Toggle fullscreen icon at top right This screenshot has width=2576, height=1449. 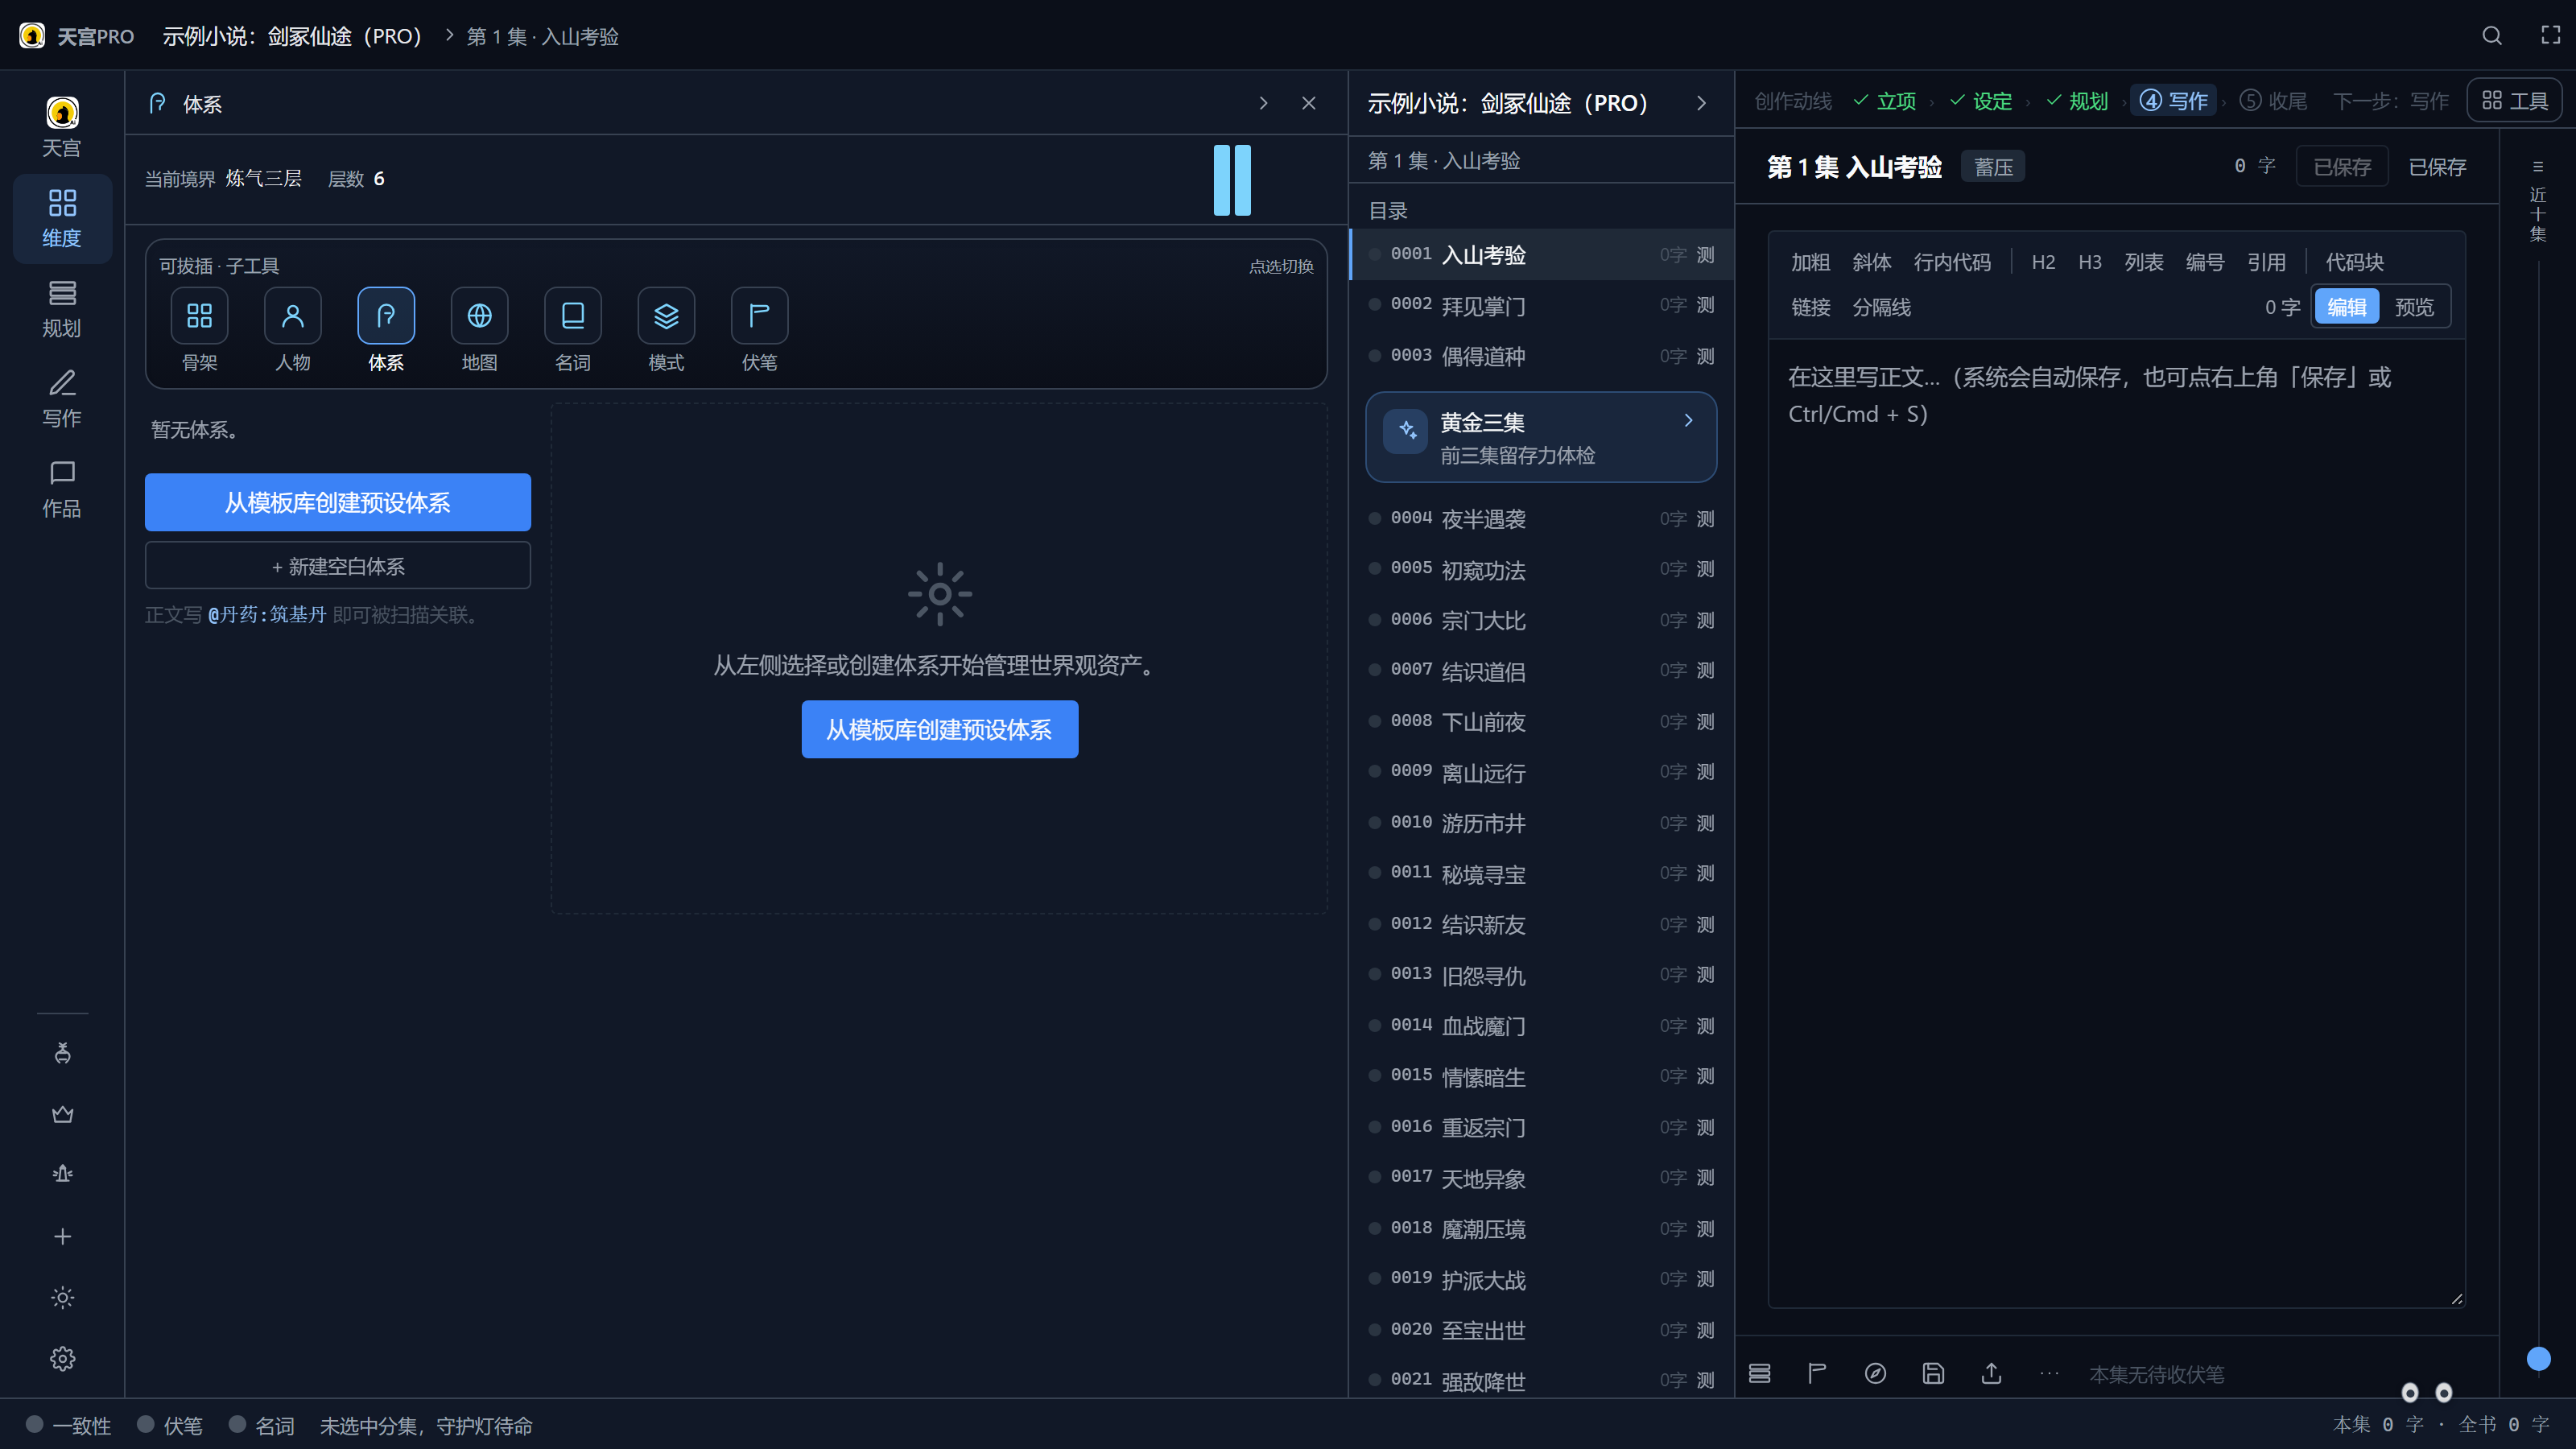click(2551, 36)
